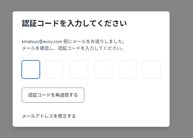Screen dimensions: 193x138
Task: Click gray backdrop left of the dialog
Action: tap(6, 69)
